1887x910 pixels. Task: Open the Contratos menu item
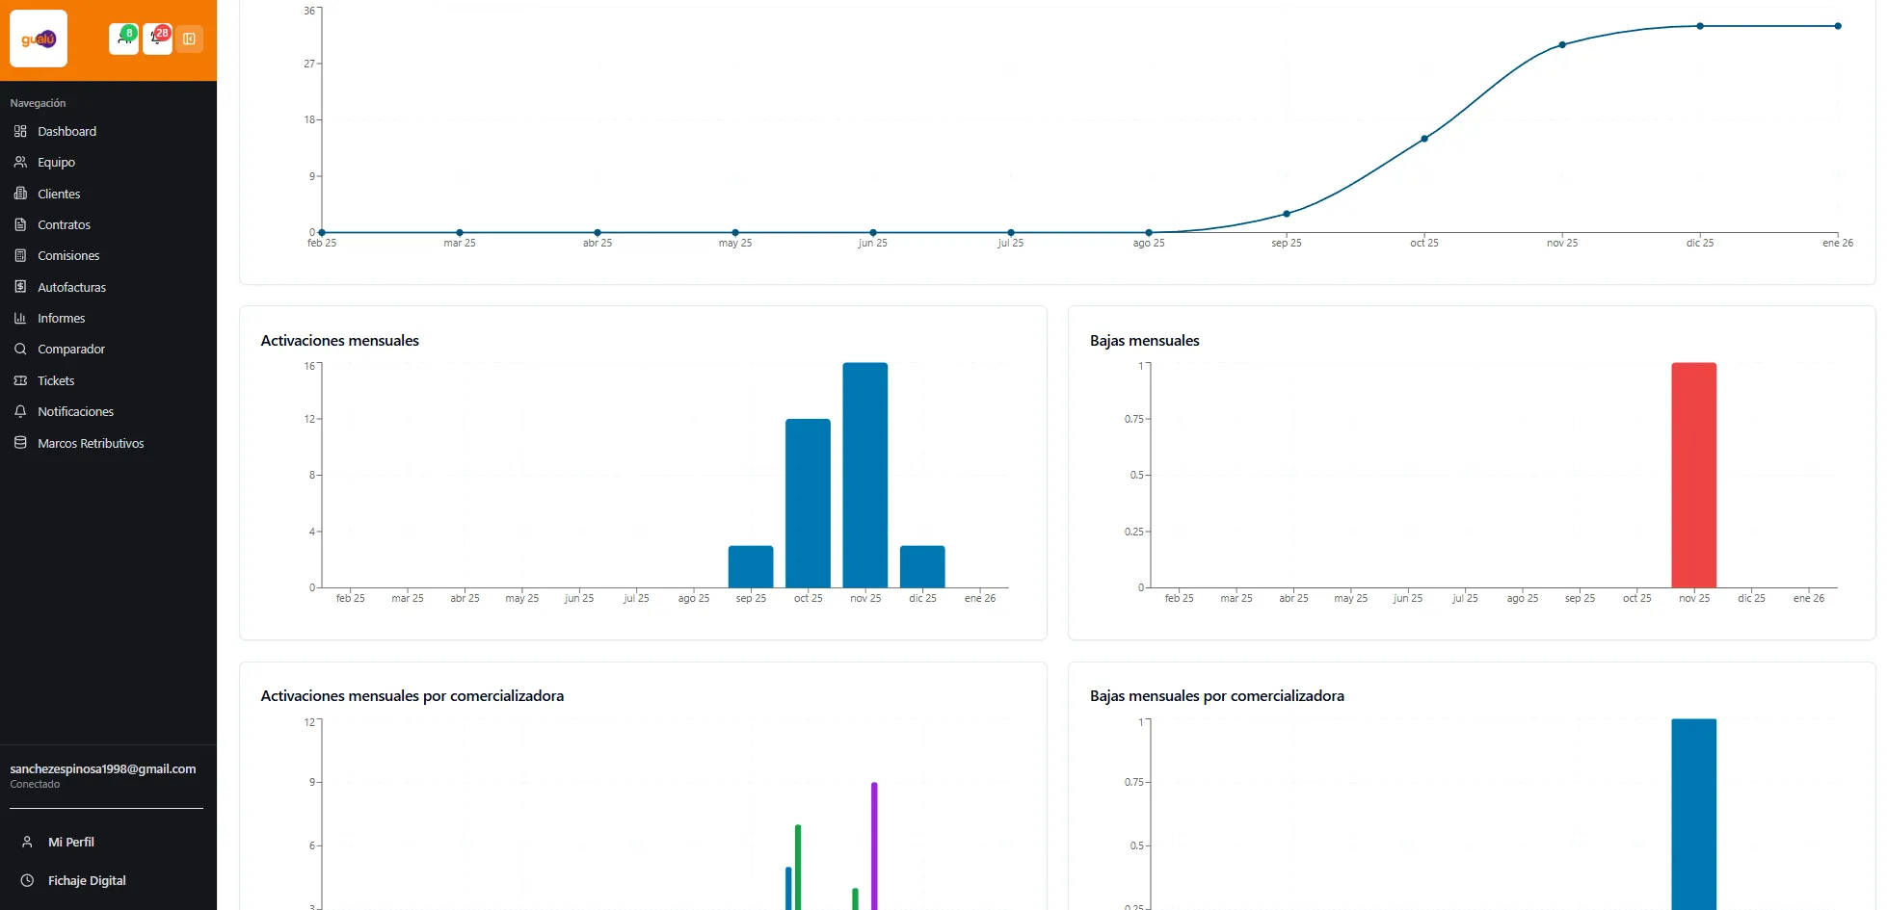click(64, 224)
